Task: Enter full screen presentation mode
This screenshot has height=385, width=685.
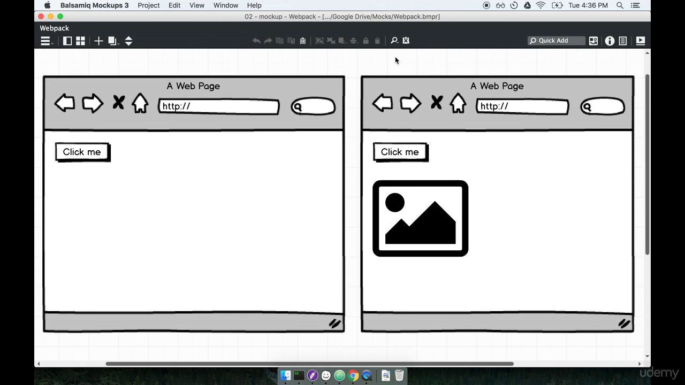Action: tap(640, 41)
